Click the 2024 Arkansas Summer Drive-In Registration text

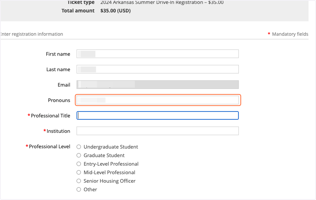[162, 3]
